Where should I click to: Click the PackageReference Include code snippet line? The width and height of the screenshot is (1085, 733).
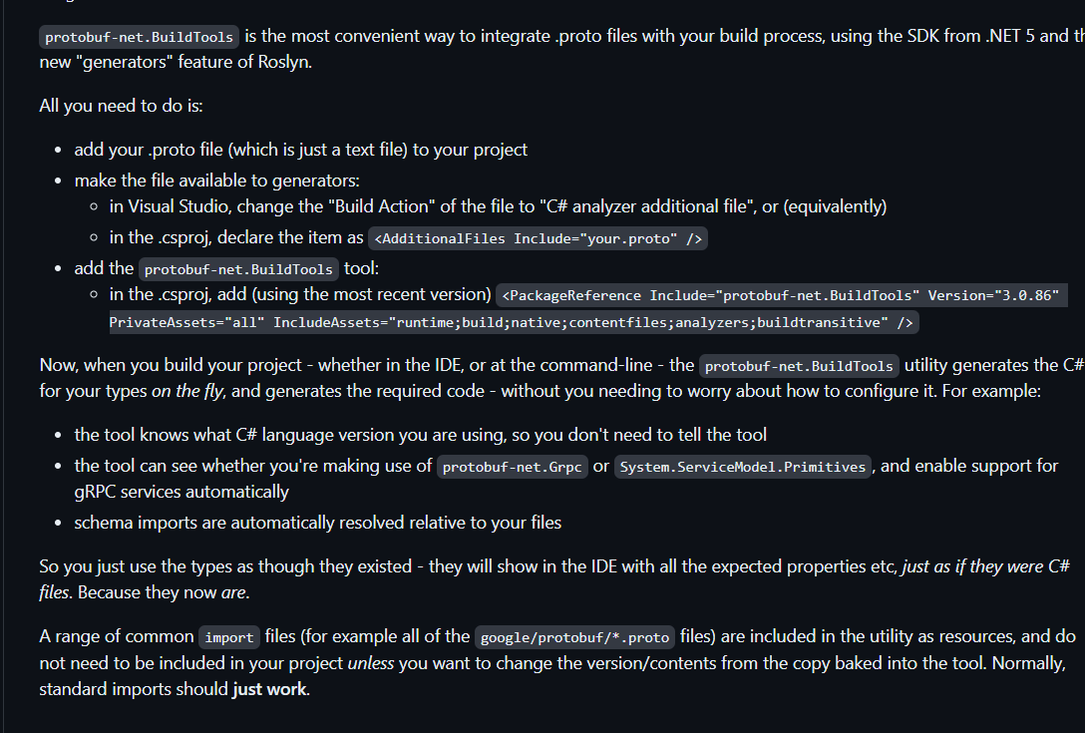click(782, 295)
